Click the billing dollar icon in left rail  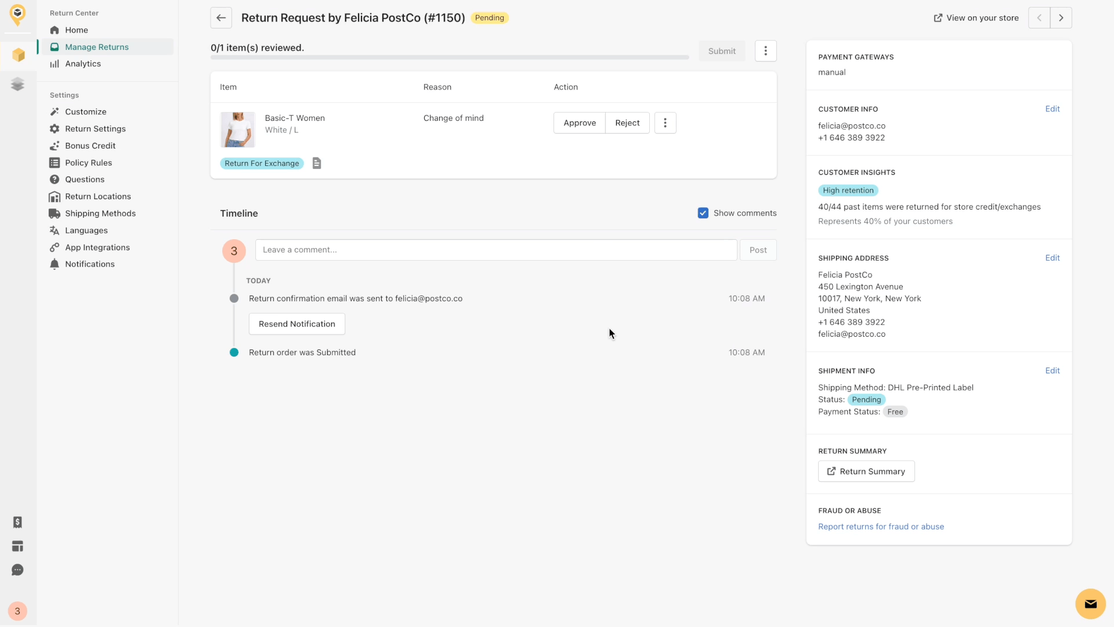coord(17,522)
